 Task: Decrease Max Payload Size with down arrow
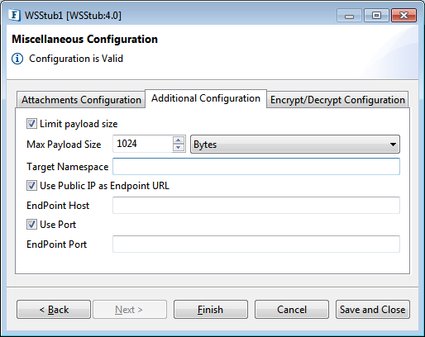pos(179,148)
